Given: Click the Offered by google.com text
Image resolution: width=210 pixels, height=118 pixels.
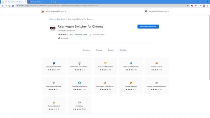Looking at the screenshot, I should pyautogui.click(x=67, y=30).
